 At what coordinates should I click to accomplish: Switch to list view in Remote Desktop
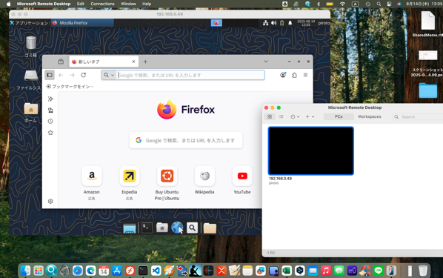[x=281, y=116]
